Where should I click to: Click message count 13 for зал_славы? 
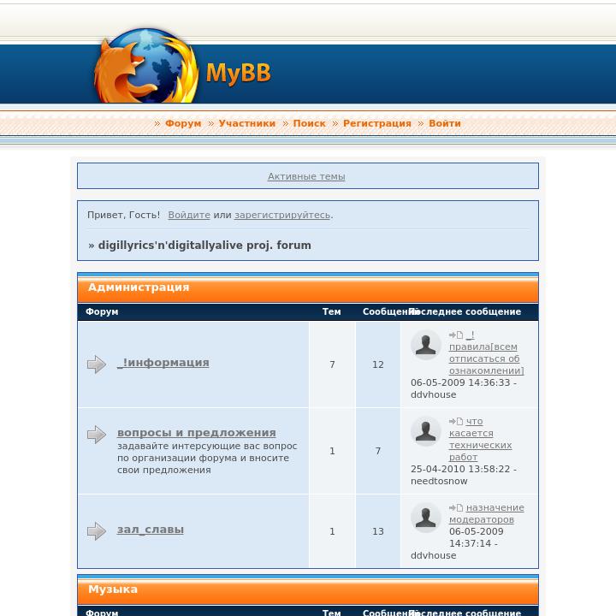coord(378,531)
